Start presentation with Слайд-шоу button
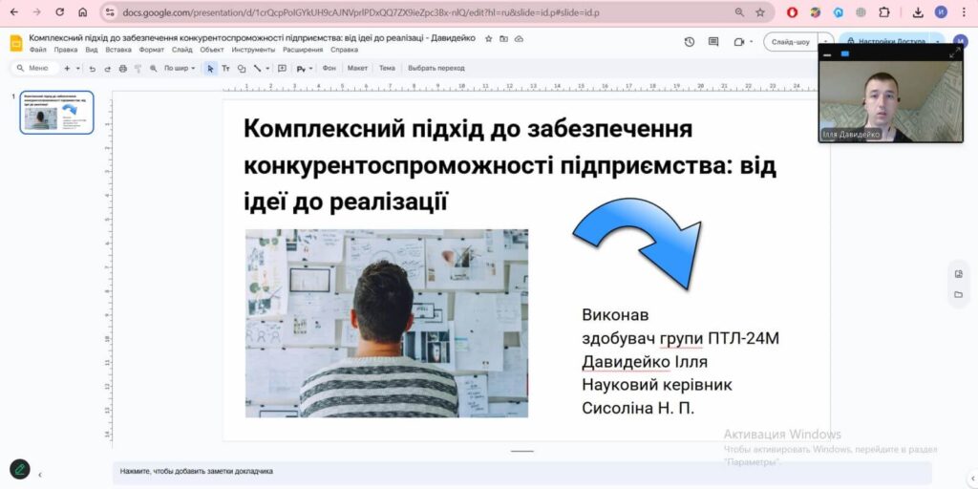The width and height of the screenshot is (978, 489). point(790,42)
